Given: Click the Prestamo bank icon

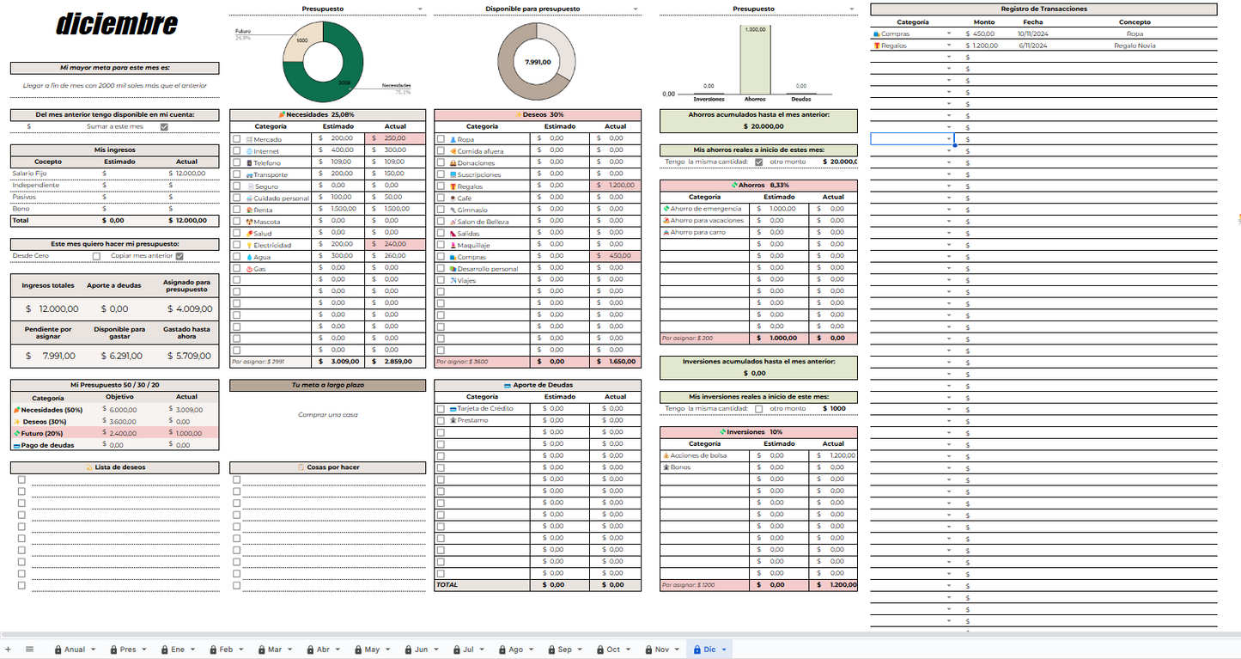Looking at the screenshot, I should [453, 421].
